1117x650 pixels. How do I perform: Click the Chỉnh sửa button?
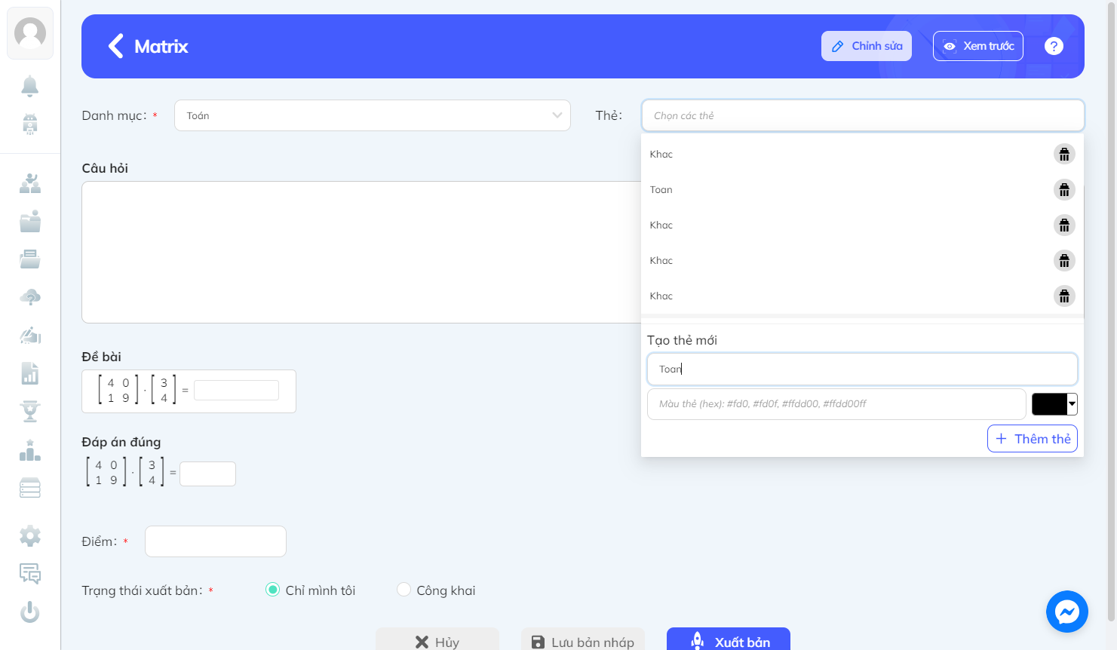pos(867,46)
